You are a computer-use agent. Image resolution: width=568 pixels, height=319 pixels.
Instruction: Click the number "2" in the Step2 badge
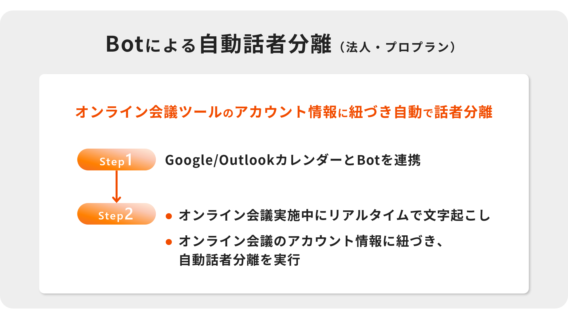point(129,214)
